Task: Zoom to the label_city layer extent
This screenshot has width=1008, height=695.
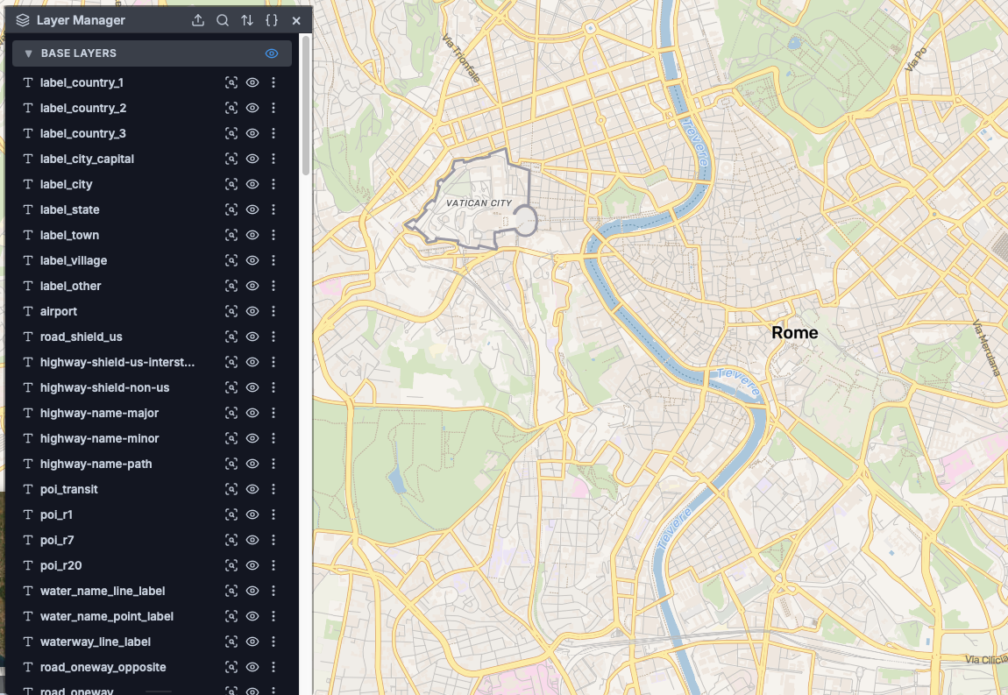Action: coord(231,185)
